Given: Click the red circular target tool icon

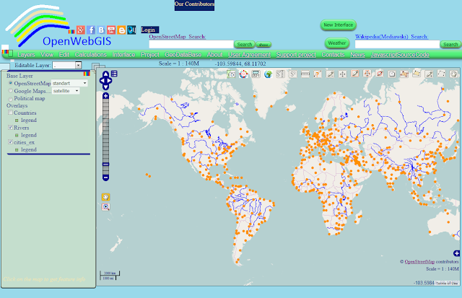Looking at the screenshot, I should [x=243, y=74].
